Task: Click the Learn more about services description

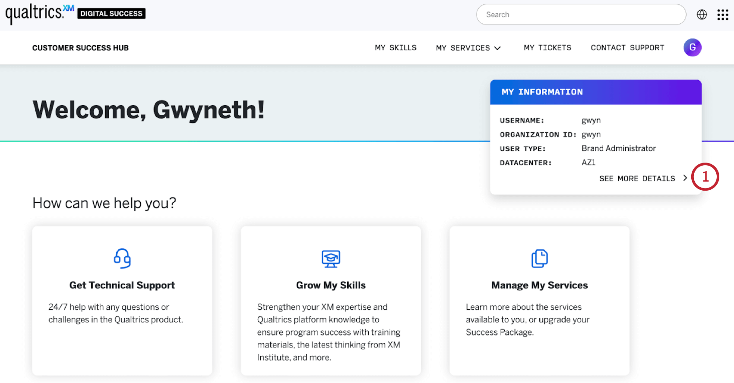Action: (x=528, y=320)
